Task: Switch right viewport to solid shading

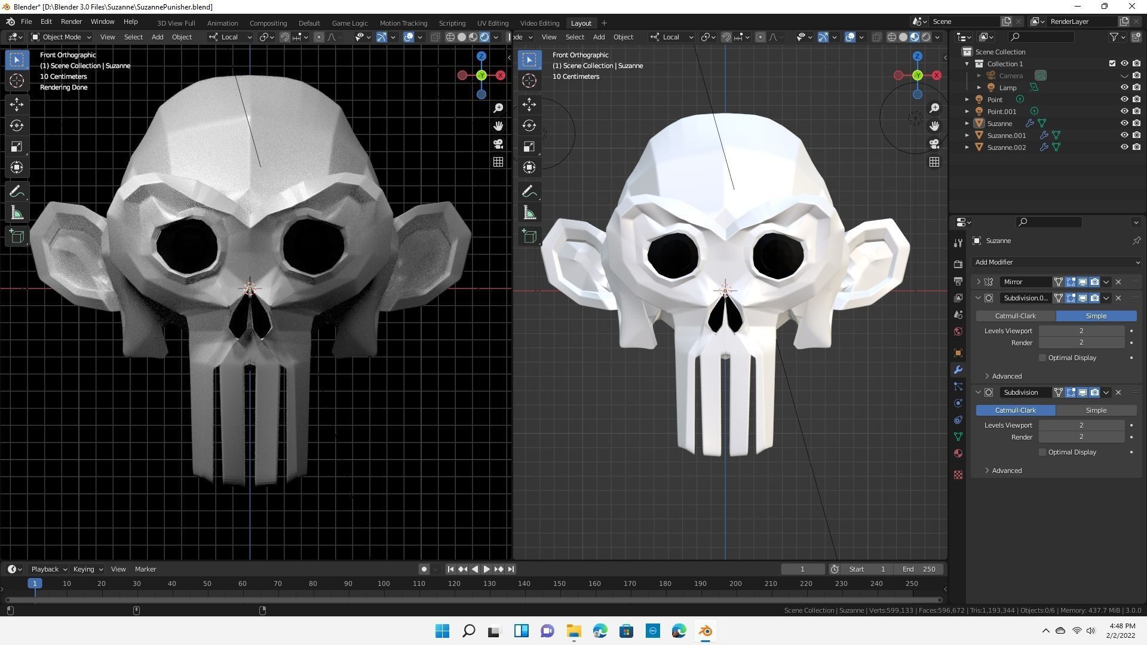Action: pyautogui.click(x=903, y=37)
